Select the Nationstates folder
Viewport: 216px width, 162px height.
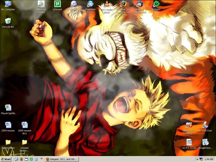[x=8, y=144]
